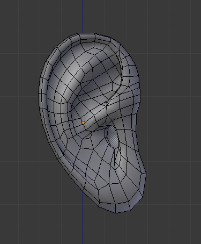Click the red axis line right of the ear
This screenshot has width=201, height=244.
coord(169,118)
